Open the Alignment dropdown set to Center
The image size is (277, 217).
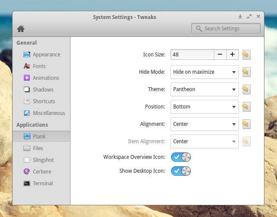[204, 124]
